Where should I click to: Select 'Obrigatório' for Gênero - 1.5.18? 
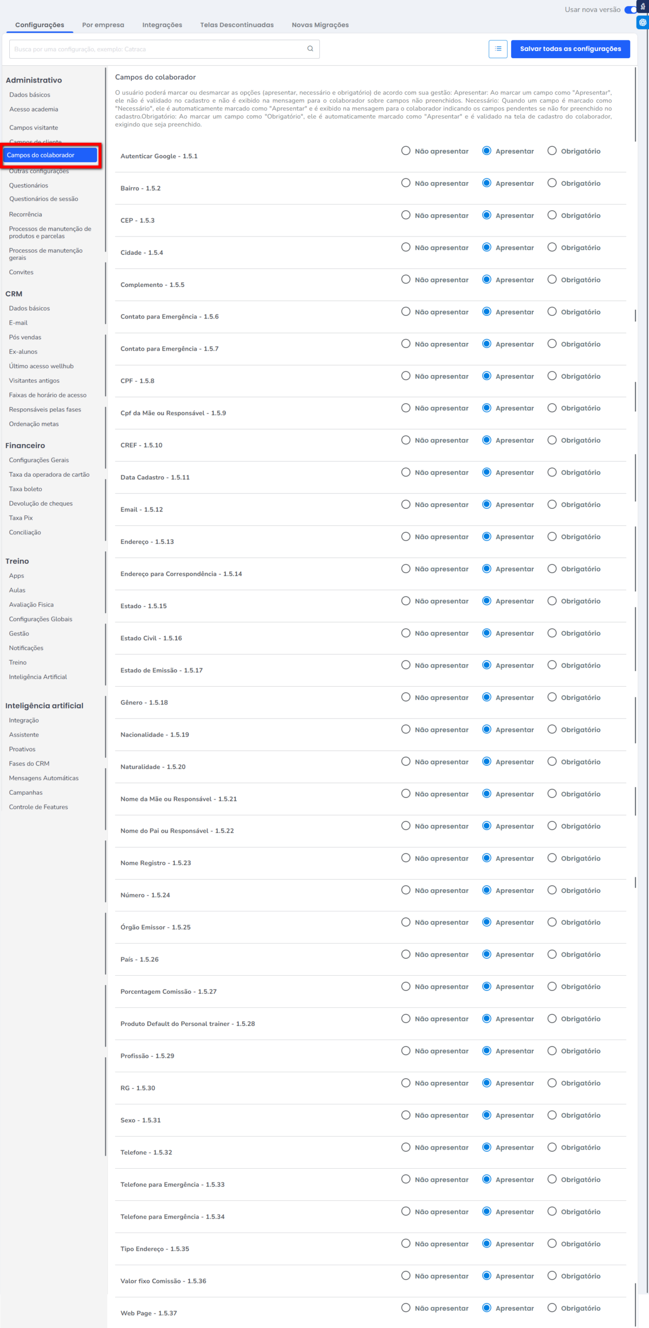552,697
